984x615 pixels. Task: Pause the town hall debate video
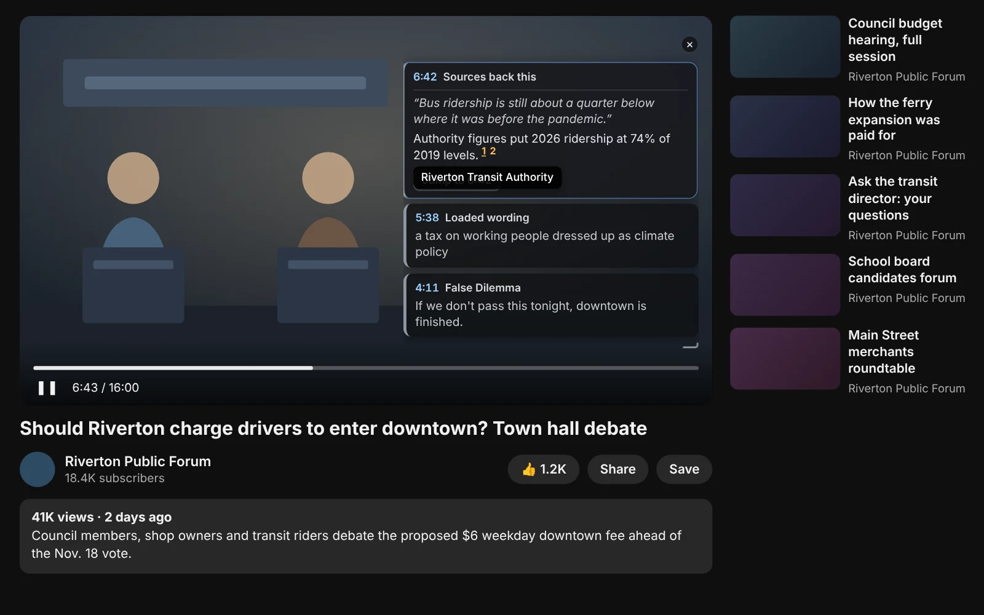47,388
